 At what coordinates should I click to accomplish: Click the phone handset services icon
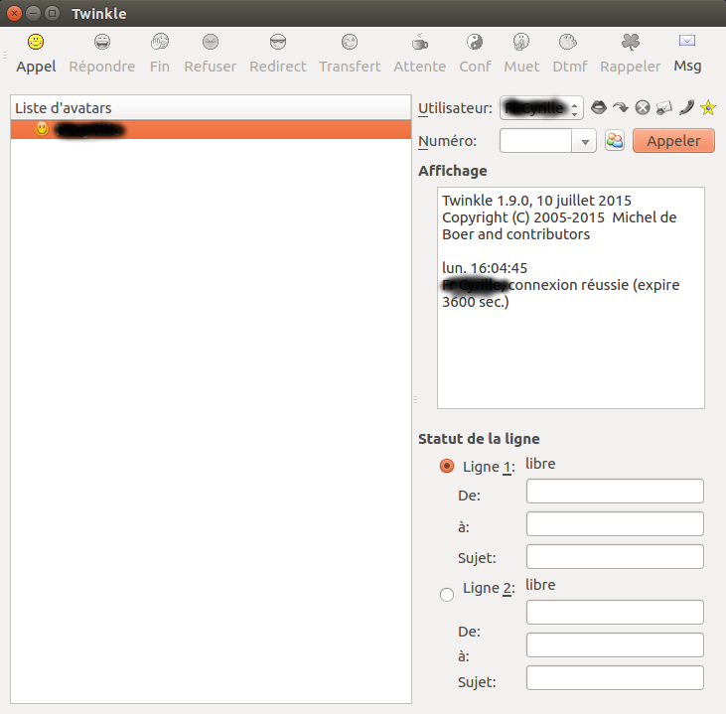(686, 108)
